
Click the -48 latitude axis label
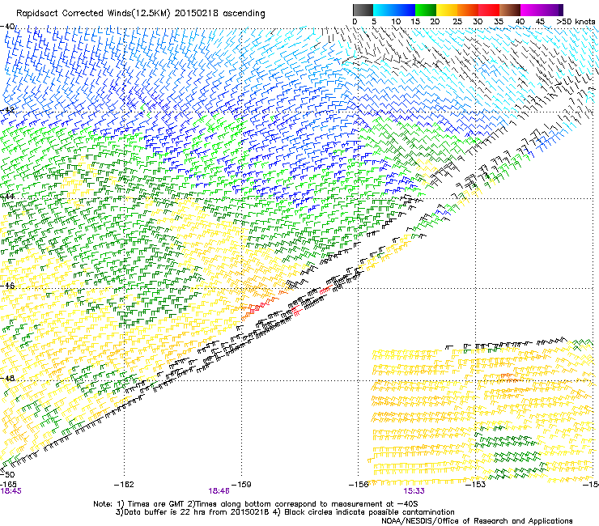point(7,378)
